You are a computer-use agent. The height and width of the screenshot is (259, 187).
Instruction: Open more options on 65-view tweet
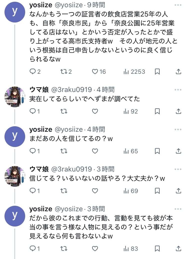click(x=178, y=129)
